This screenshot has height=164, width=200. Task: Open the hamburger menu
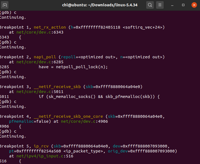click(x=160, y=5)
